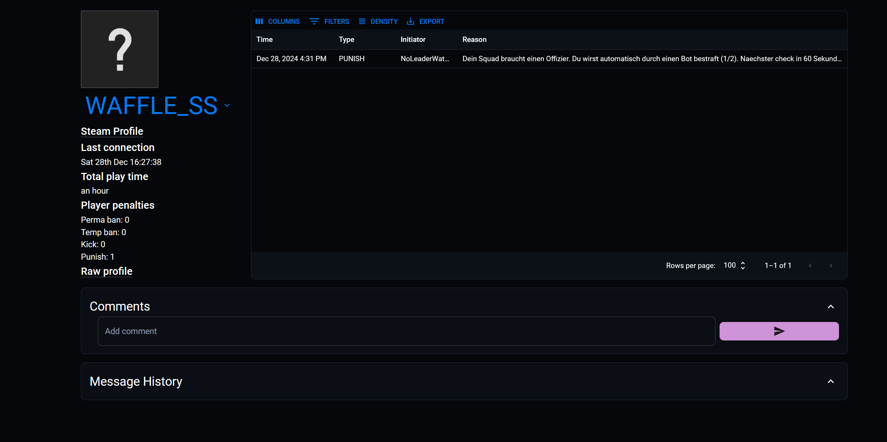Open the rows per page selector showing 100
Image resolution: width=887 pixels, height=442 pixels.
pyautogui.click(x=734, y=265)
